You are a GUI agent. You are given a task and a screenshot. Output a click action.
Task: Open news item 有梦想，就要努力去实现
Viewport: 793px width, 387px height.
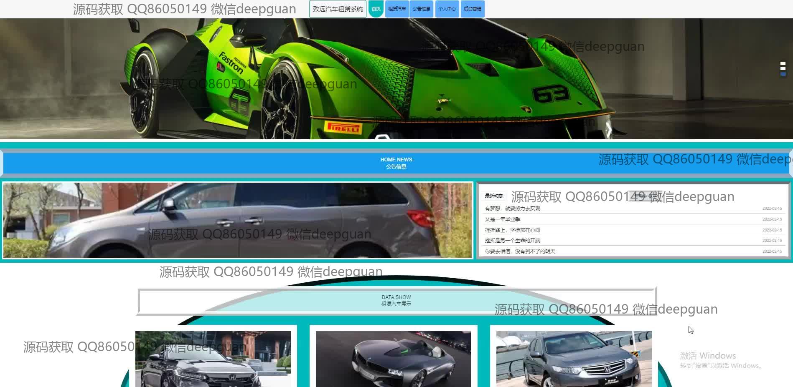coord(512,209)
